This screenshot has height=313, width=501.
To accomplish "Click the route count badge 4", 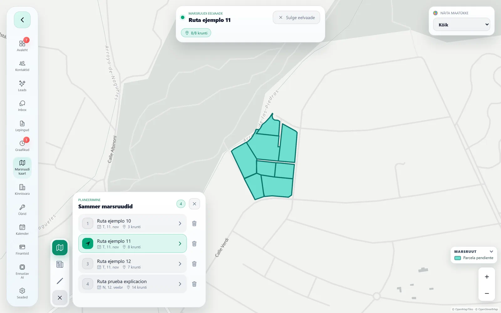I will tap(181, 204).
